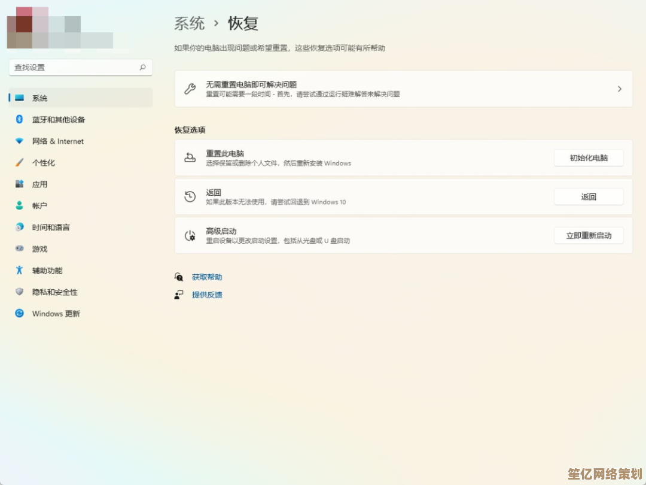Click the magnifier icon in the search box

point(142,68)
